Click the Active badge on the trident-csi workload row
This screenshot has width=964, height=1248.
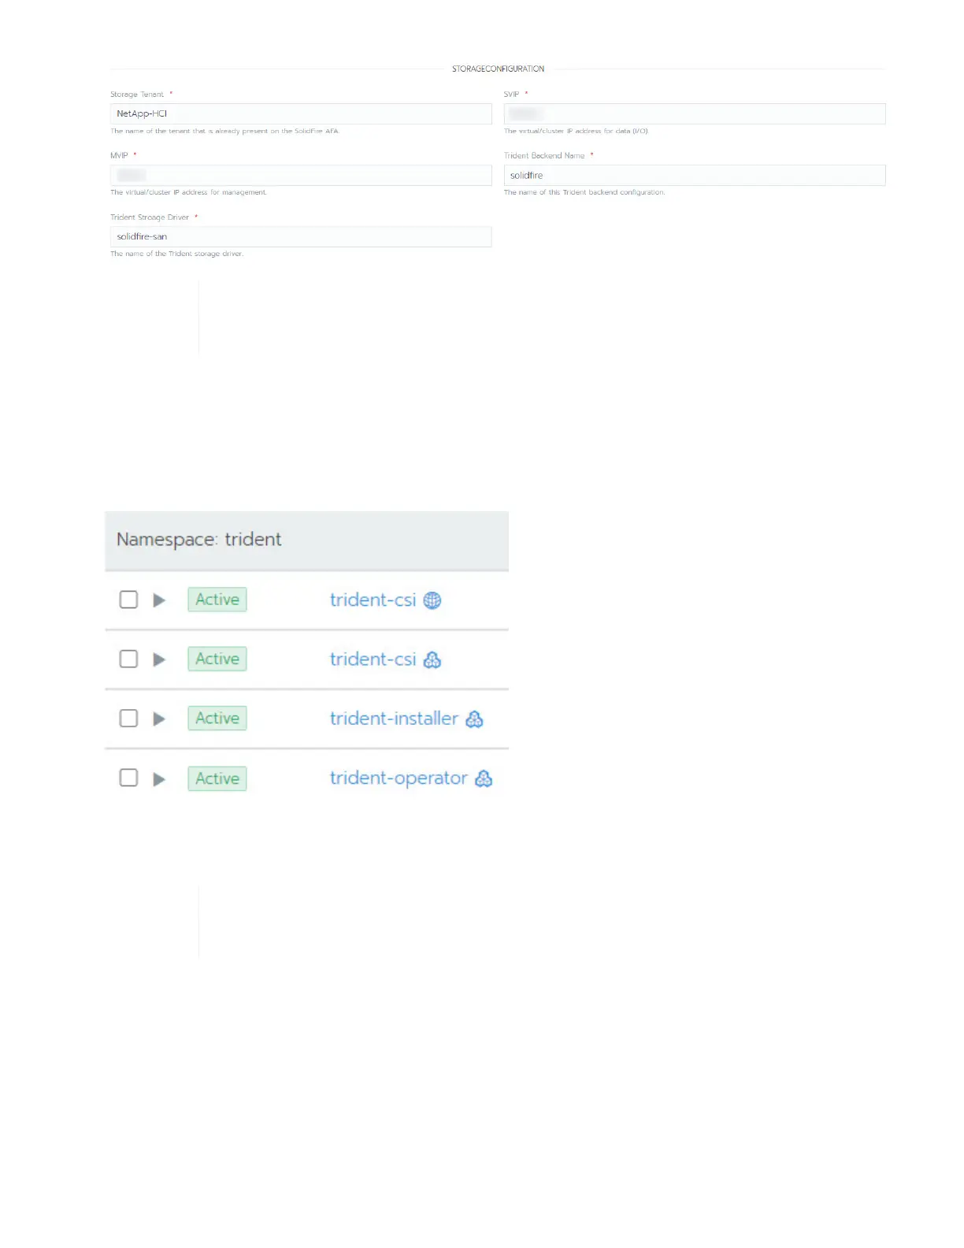[217, 659]
